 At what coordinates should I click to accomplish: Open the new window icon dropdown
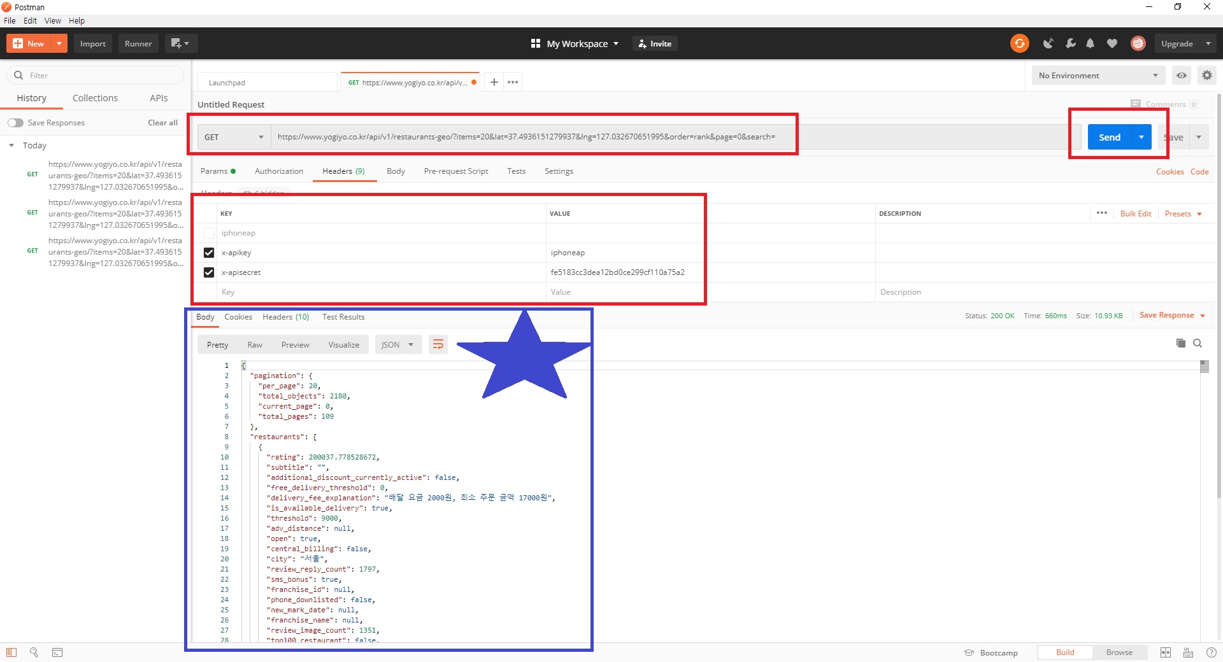pyautogui.click(x=180, y=43)
